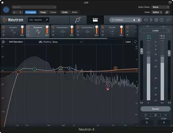Toggle zero latency lightning icon
The height and width of the screenshot is (133, 173).
pos(151,20)
